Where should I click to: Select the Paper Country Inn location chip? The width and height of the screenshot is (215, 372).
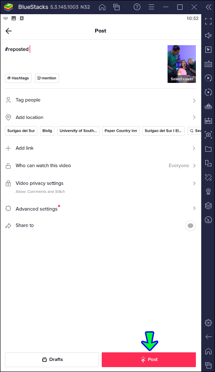pyautogui.click(x=121, y=131)
